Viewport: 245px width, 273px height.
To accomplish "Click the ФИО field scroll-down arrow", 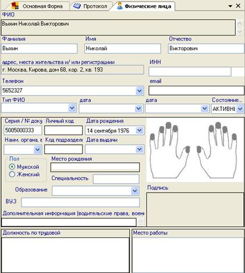I will [x=240, y=32].
